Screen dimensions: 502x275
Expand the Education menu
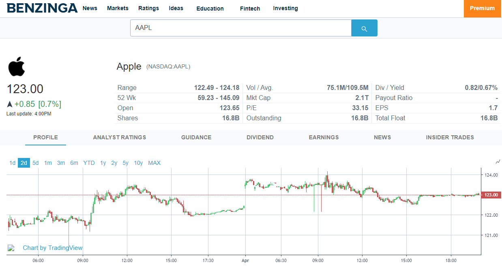[x=210, y=9]
